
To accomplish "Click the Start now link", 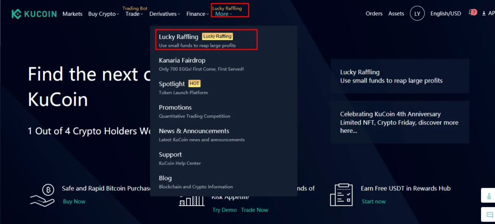I will (x=374, y=201).
